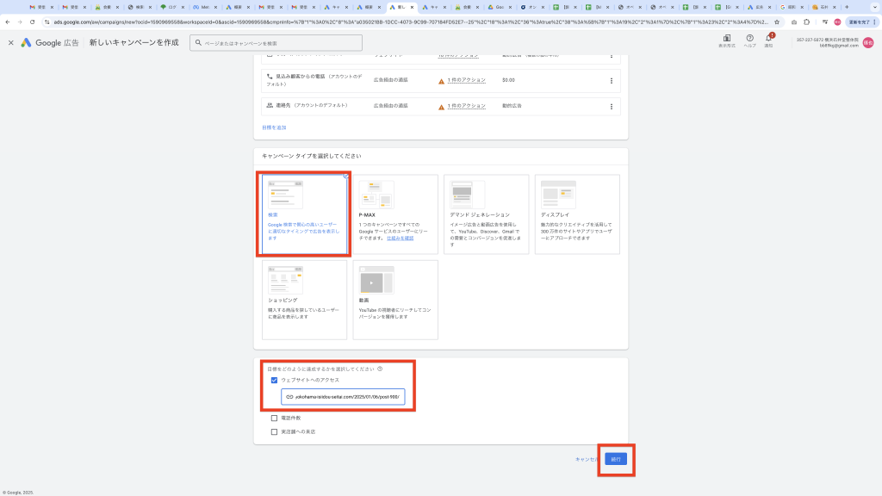This screenshot has height=496, width=882.
Task: Open more options for 見込み顧客からの電話 row
Action: [x=611, y=81]
